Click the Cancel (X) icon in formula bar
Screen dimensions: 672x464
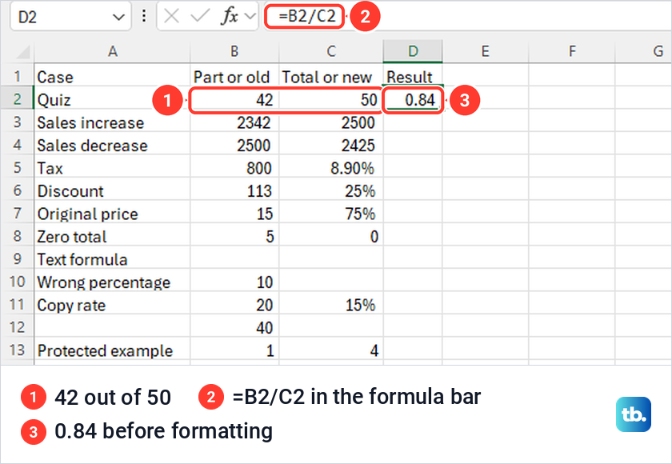coord(171,17)
